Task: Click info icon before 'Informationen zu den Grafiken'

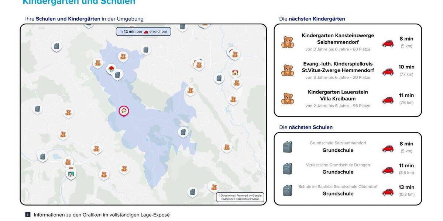Action: coord(28,214)
